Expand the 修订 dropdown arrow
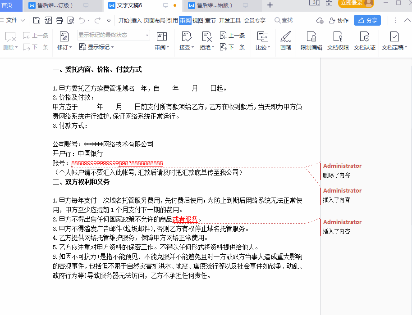The image size is (412, 315). coord(71,47)
